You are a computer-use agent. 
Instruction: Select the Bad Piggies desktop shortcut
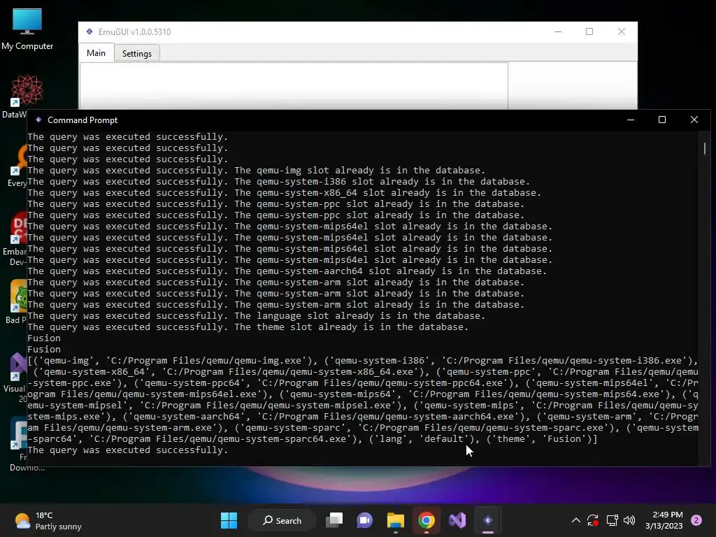(16, 301)
